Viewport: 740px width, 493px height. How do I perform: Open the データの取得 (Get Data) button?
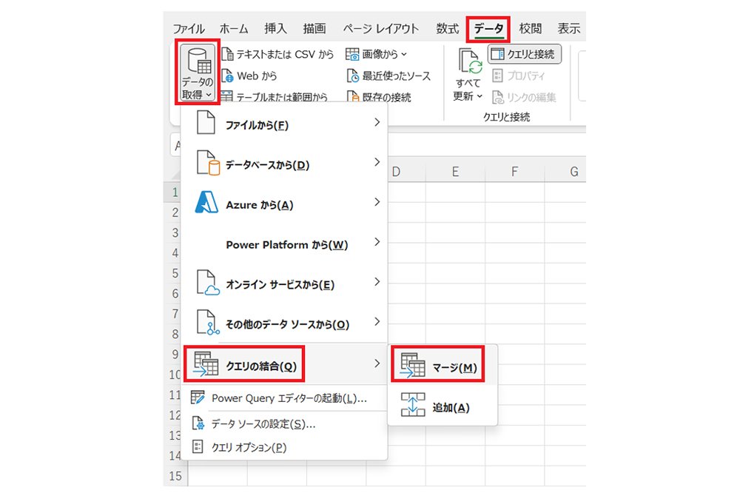click(198, 73)
